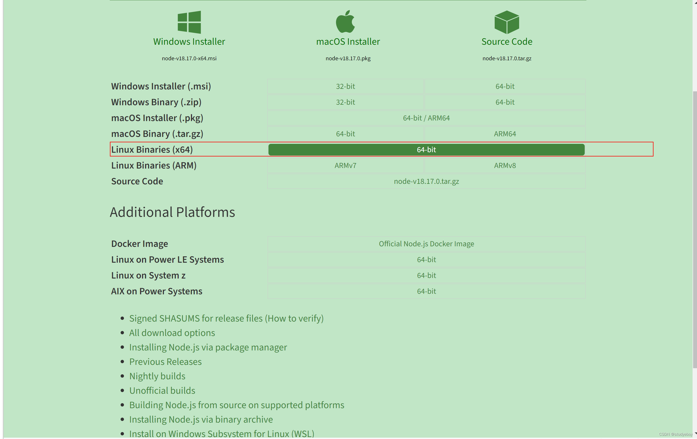This screenshot has width=697, height=439.
Task: Download node-v18.17.0.tar.gz in Source Code row
Action: pos(426,181)
